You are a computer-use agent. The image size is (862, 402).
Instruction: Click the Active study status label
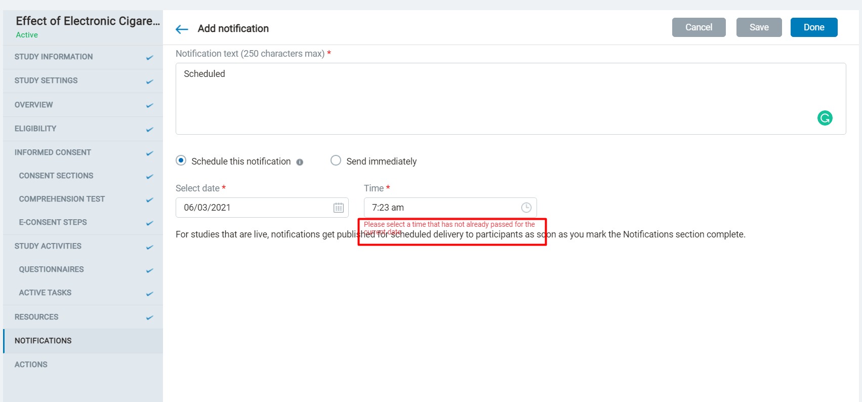click(27, 35)
